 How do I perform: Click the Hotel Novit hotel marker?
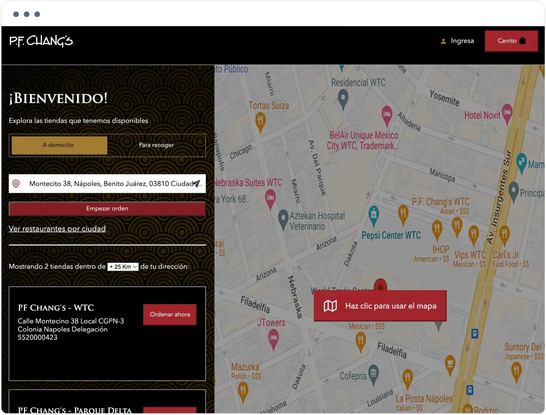pyautogui.click(x=507, y=114)
